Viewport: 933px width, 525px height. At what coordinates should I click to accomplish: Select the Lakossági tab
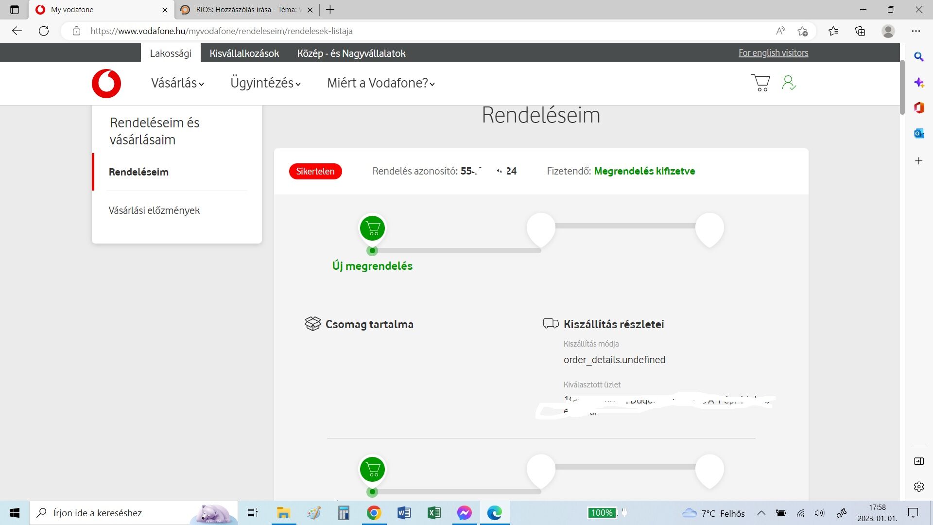pos(171,53)
